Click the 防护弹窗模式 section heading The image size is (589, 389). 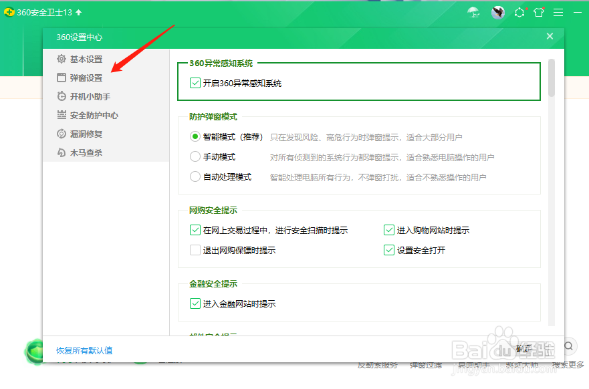coord(213,117)
